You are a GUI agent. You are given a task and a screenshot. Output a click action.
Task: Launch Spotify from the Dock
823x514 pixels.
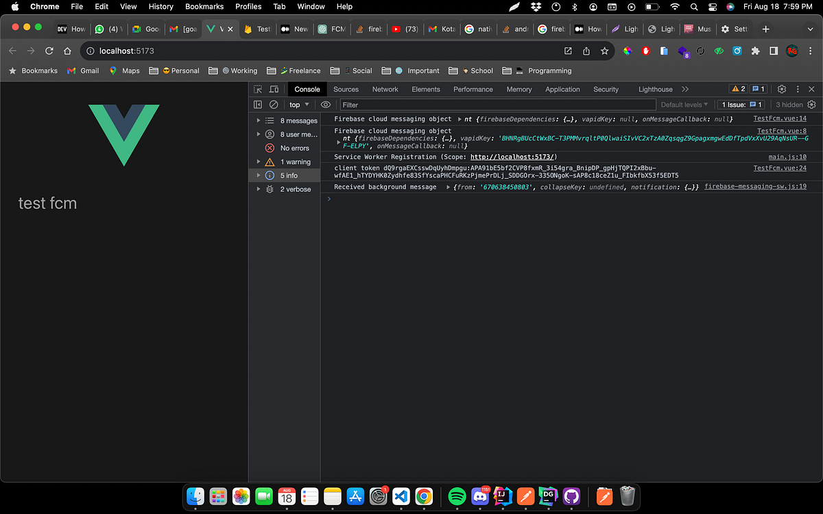pyautogui.click(x=457, y=496)
